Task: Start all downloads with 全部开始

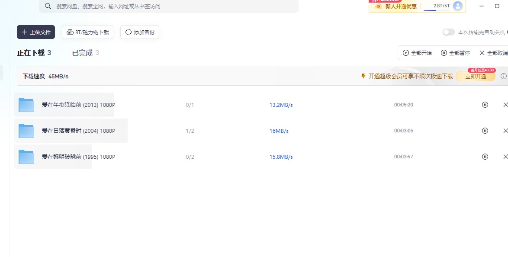Action: click(x=417, y=53)
